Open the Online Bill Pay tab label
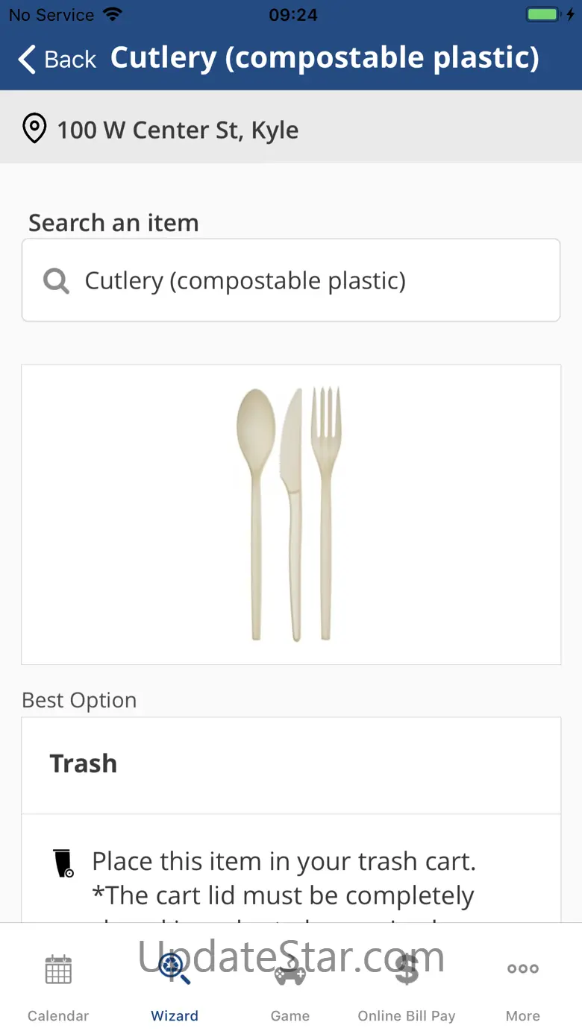Screen dimensions: 582x1034 (x=407, y=1016)
